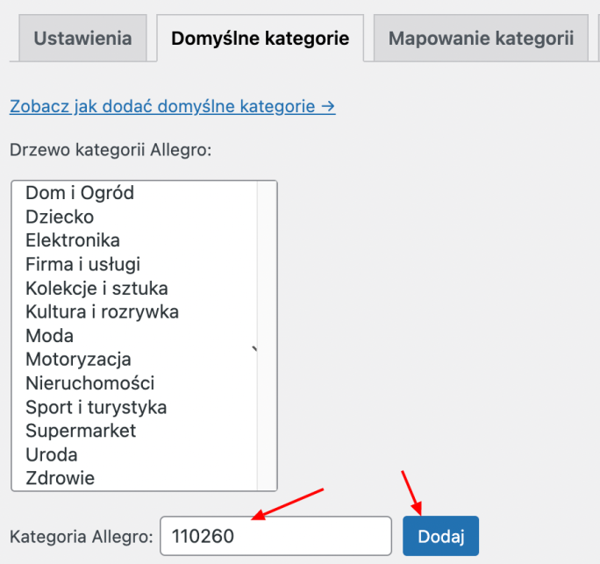Select Motoryzacja in the Allegro tree

pos(135,360)
